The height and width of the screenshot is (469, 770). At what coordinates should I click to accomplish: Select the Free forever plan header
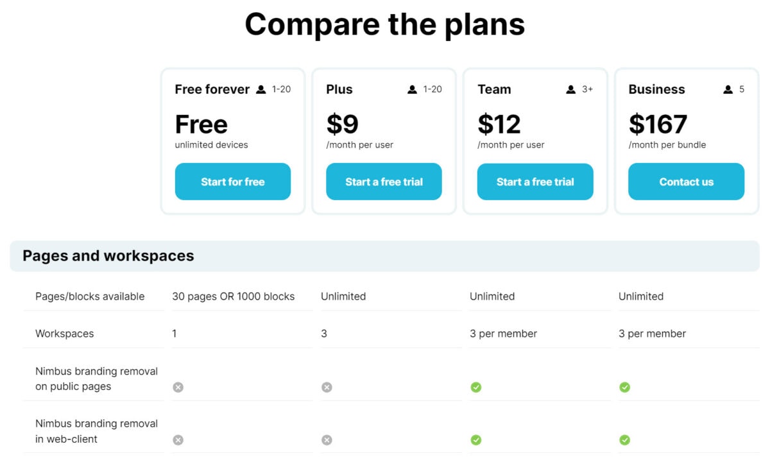click(x=212, y=89)
